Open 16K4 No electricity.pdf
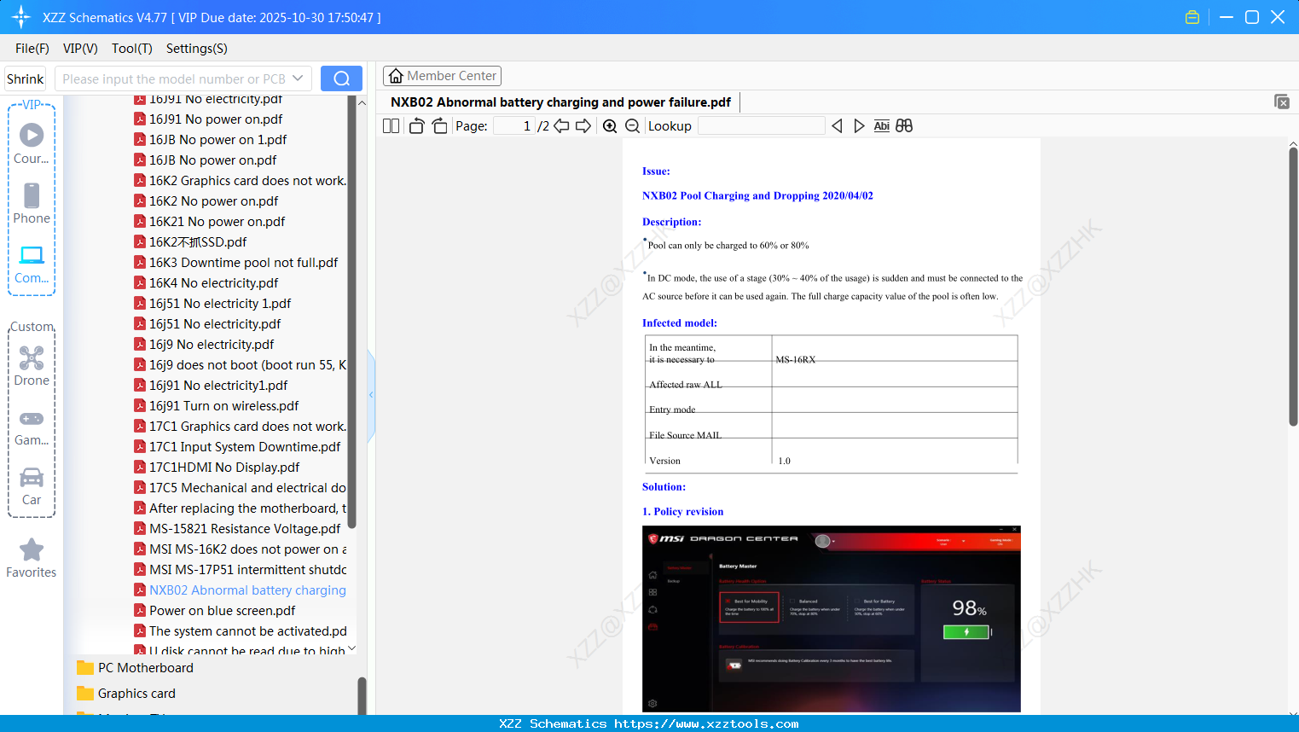Image resolution: width=1299 pixels, height=732 pixels. pos(206,283)
